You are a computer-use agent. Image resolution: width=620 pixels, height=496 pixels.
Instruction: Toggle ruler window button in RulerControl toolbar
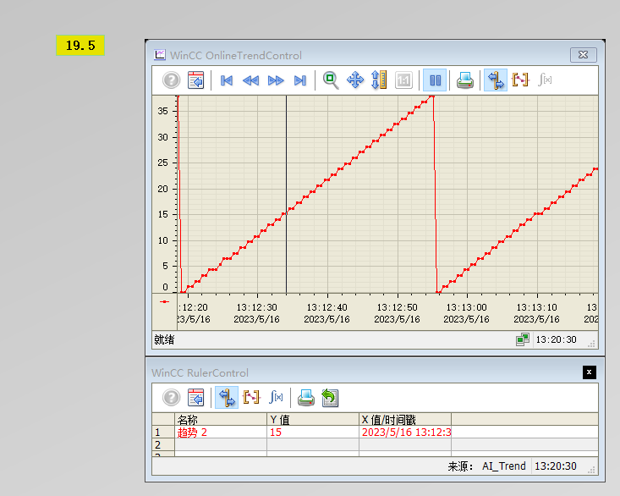coord(227,398)
